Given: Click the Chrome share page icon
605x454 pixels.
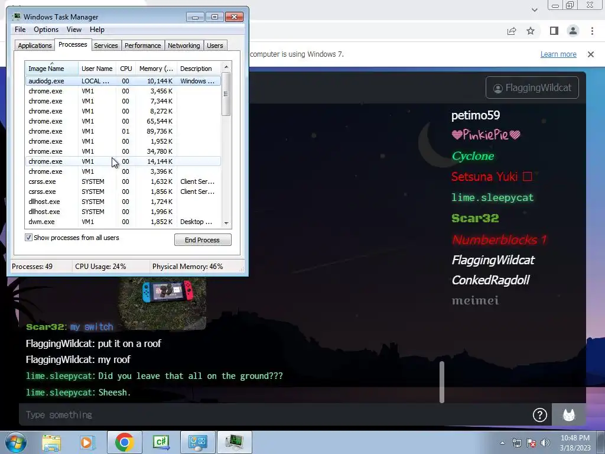Looking at the screenshot, I should point(512,31).
